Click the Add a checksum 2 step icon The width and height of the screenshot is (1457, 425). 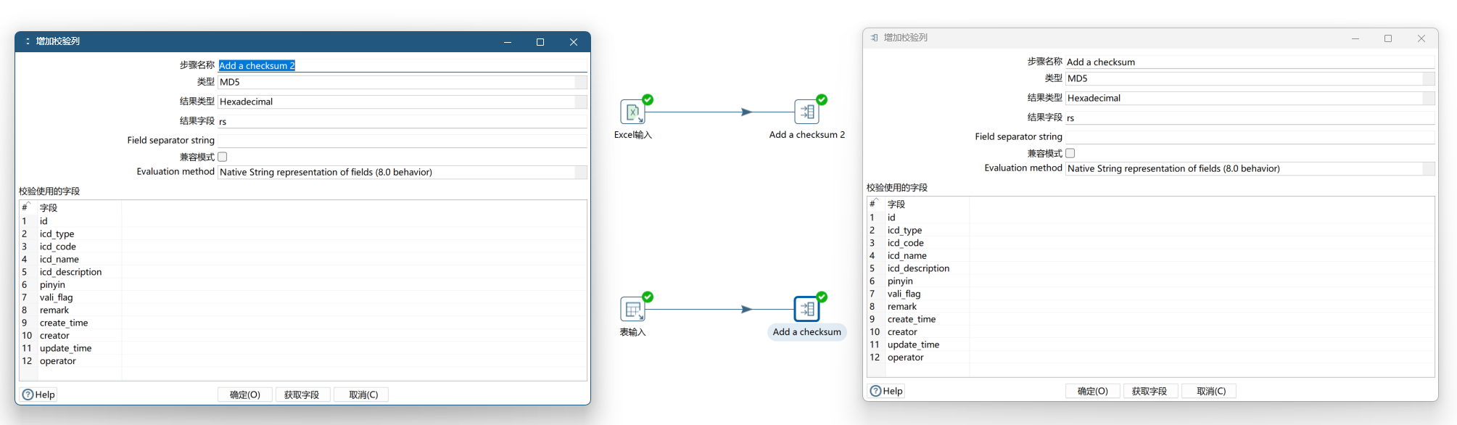[x=806, y=112]
